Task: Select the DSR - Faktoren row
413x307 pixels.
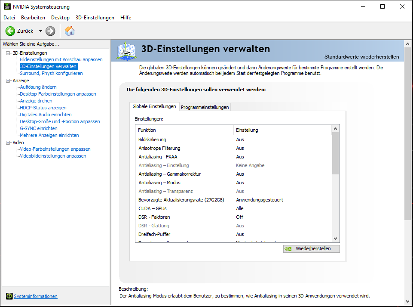Action: [x=233, y=217]
